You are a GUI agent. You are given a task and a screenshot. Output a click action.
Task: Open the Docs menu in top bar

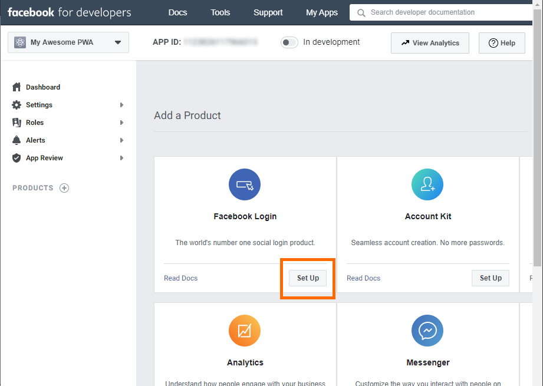pyautogui.click(x=177, y=12)
